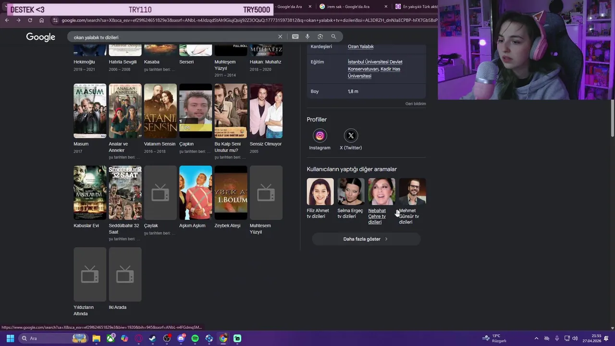Open File Explorer from taskbar
615x346 pixels.
[x=96, y=338]
